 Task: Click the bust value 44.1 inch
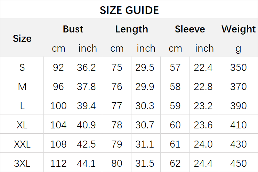pos(86,163)
